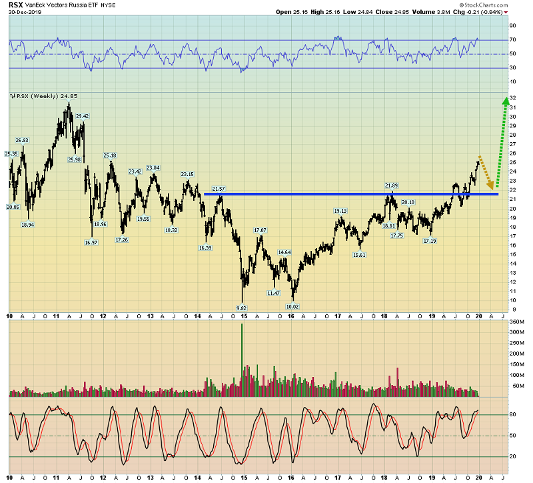Click the Chg -0.21 (-0.84%) value
The image size is (533, 483).
(478, 12)
